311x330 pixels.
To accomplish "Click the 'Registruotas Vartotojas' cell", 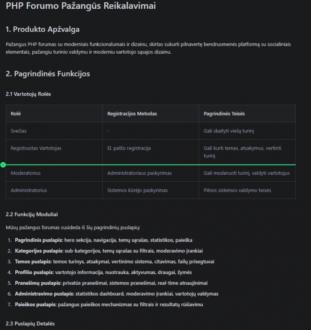I will click(54, 152).
